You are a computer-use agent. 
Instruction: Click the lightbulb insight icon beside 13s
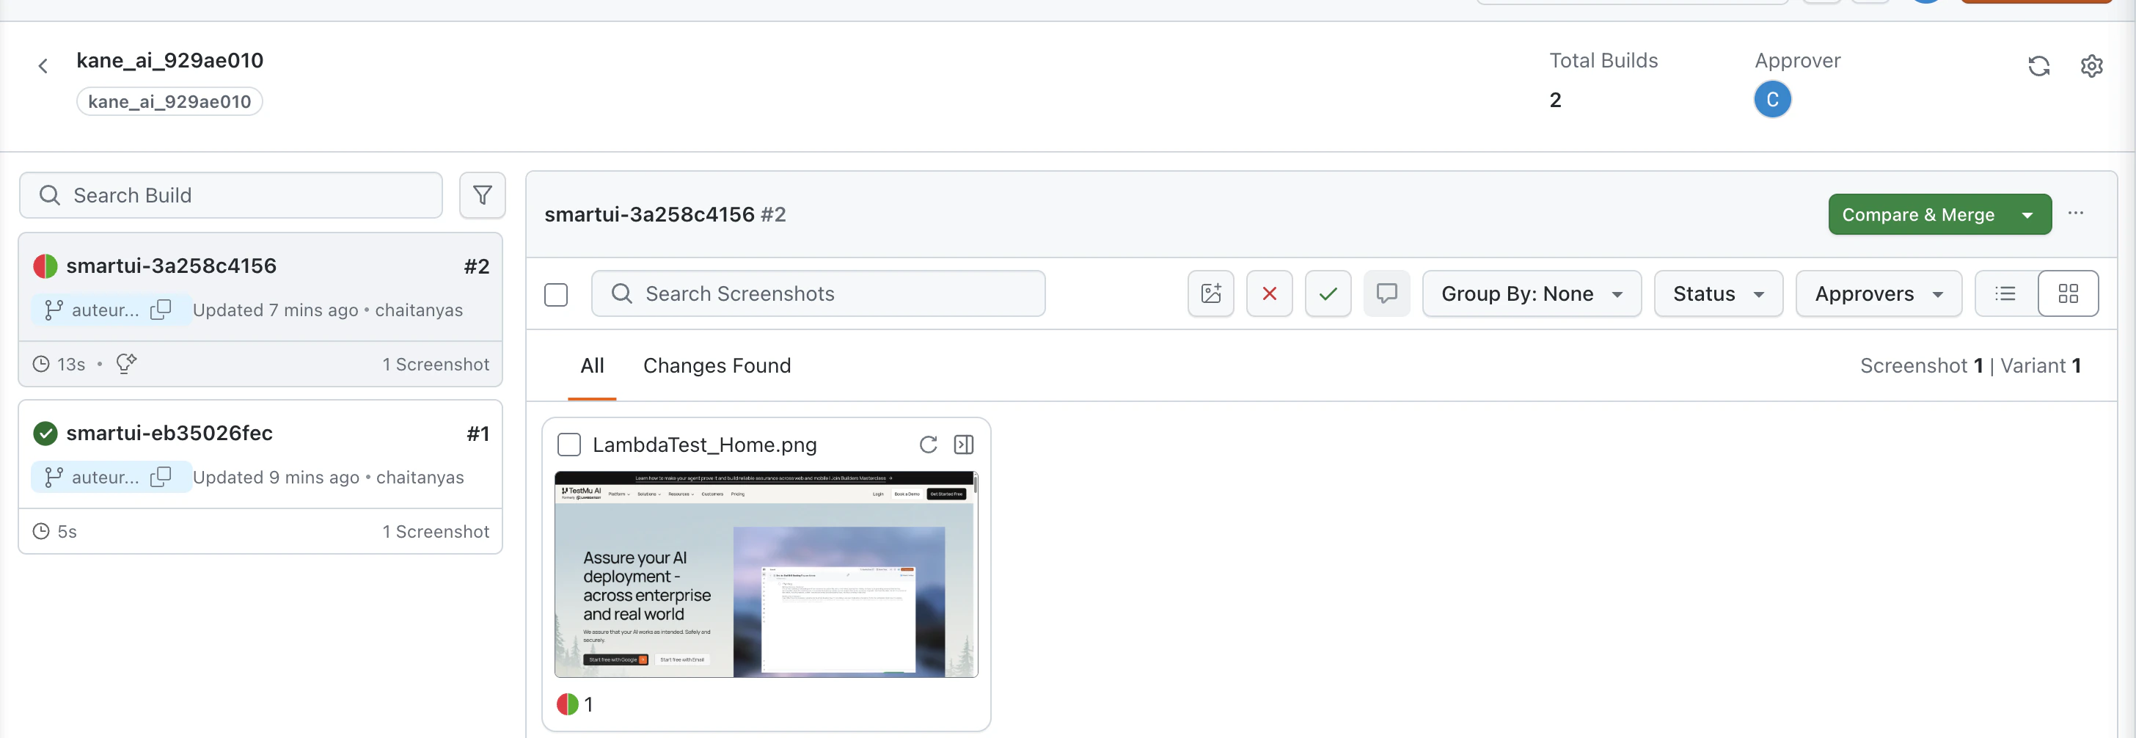126,363
